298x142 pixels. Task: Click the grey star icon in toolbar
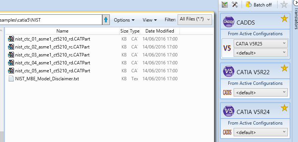(x=284, y=5)
